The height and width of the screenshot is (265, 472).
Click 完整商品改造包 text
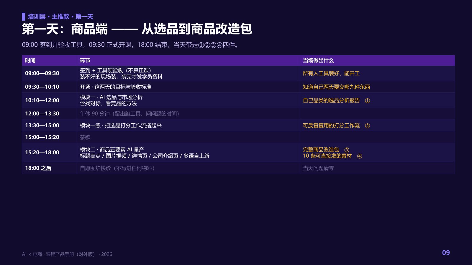tap(321, 150)
